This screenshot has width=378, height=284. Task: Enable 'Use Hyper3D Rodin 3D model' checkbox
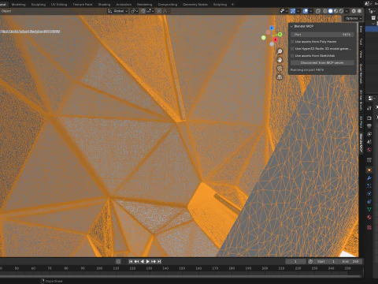click(x=292, y=49)
